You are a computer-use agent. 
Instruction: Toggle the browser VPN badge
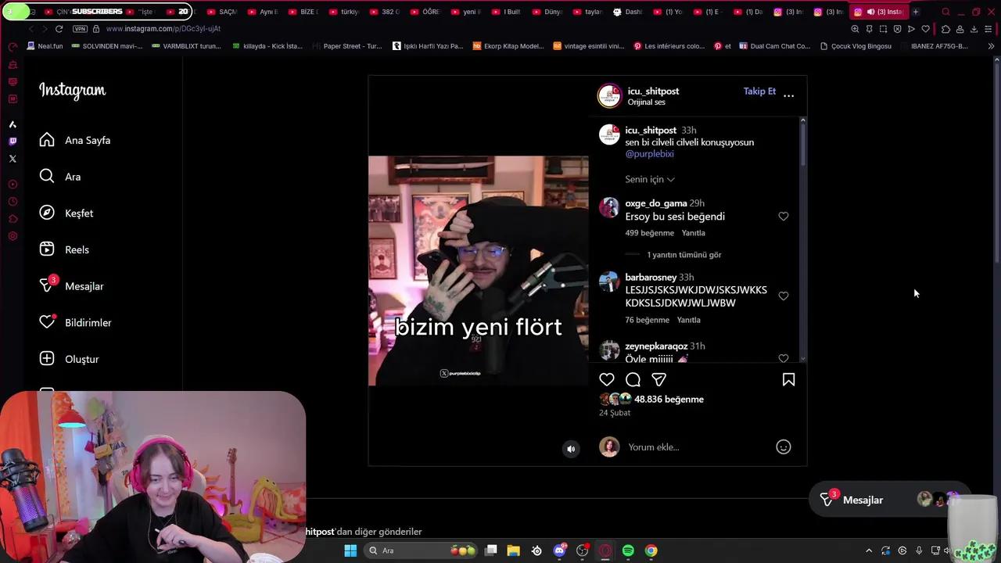(80, 29)
